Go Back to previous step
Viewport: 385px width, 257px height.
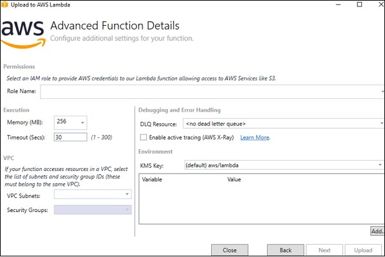tap(286, 250)
